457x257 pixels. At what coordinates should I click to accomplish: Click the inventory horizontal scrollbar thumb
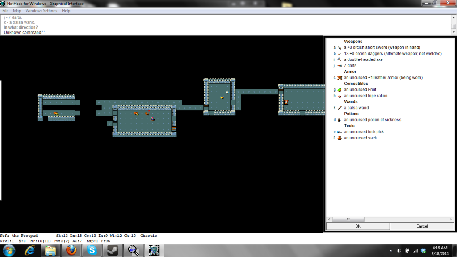tap(348, 219)
